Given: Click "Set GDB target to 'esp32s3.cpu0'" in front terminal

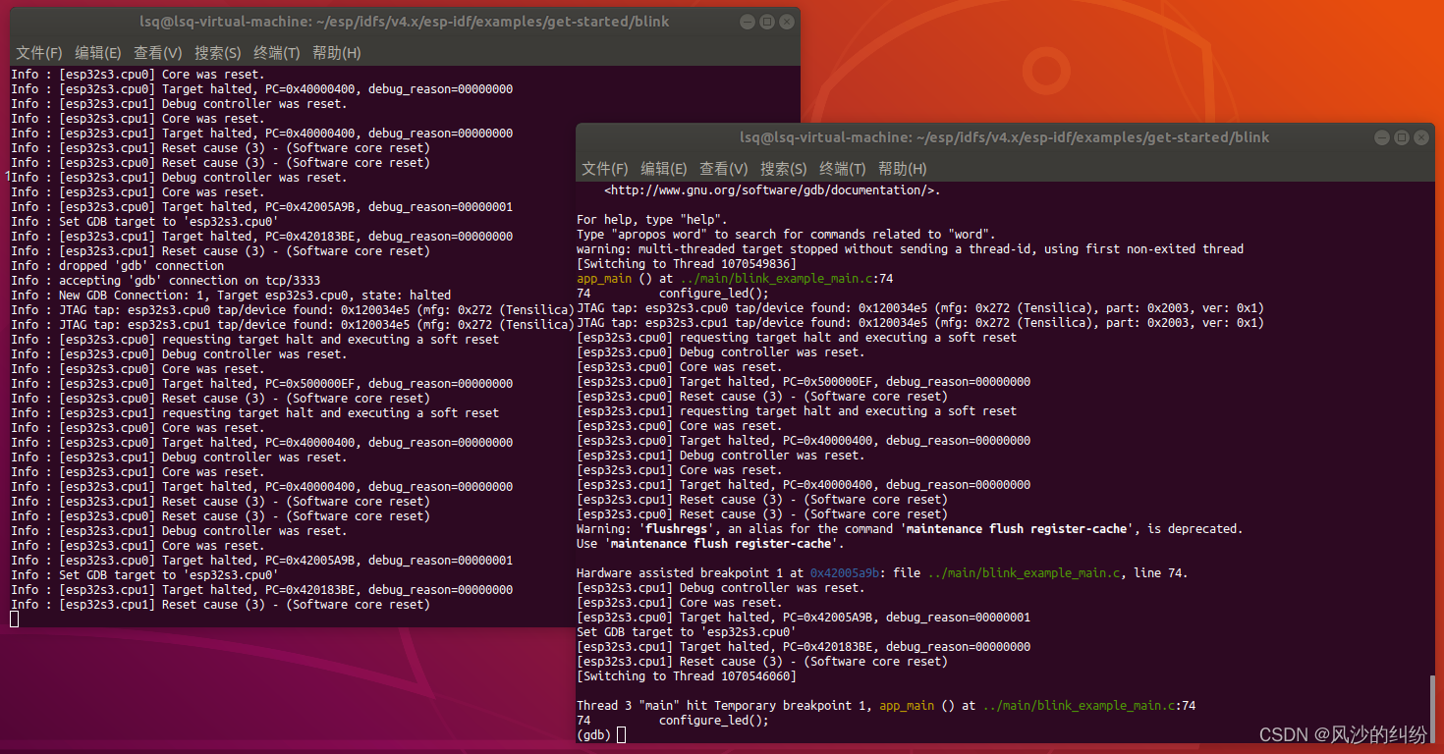Looking at the screenshot, I should [x=687, y=632].
